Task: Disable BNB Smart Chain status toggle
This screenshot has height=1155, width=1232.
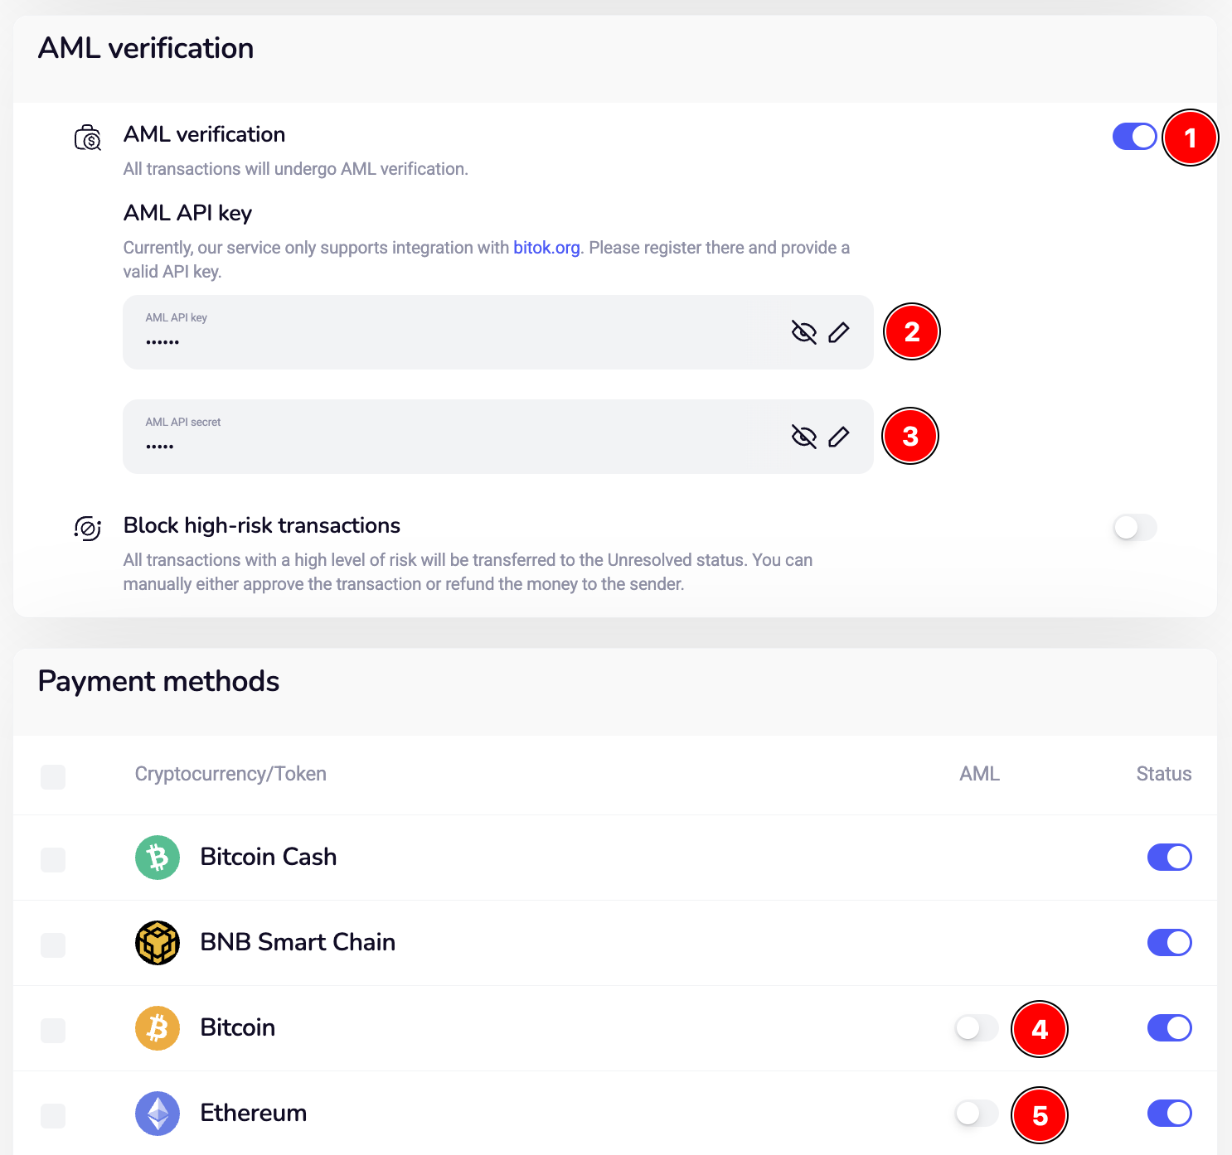Action: (x=1169, y=942)
